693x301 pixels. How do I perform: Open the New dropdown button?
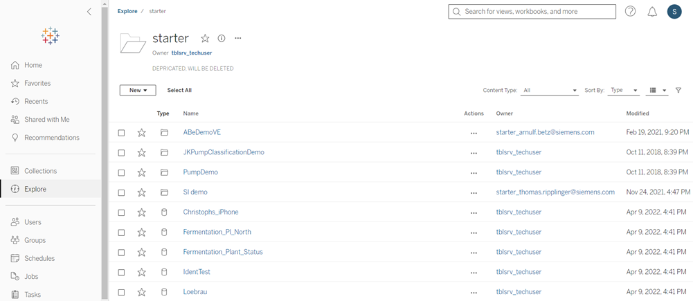tap(138, 90)
